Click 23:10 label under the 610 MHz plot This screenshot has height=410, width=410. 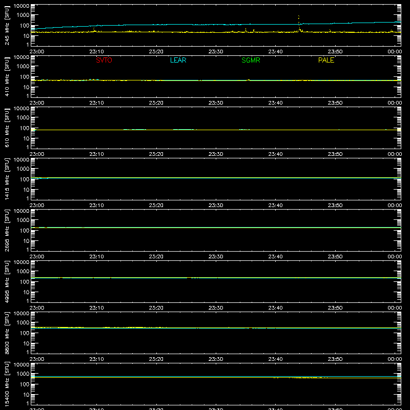click(x=96, y=154)
